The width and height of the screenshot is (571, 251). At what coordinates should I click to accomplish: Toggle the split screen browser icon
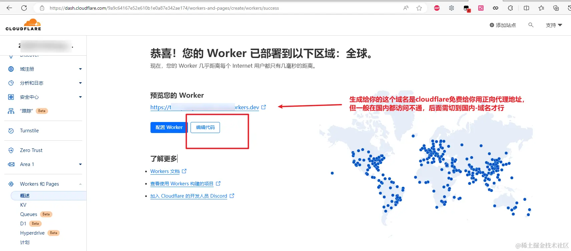pyautogui.click(x=526, y=8)
